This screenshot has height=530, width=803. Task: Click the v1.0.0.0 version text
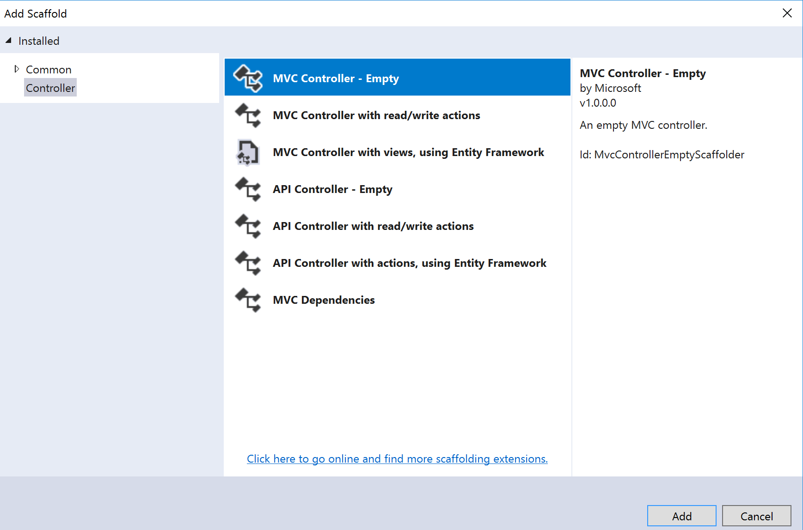click(598, 103)
